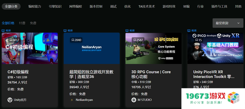Click the 初级 • 165 分钟 text

coord(17,77)
